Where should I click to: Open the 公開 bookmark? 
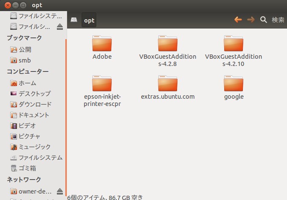[x=21, y=49]
